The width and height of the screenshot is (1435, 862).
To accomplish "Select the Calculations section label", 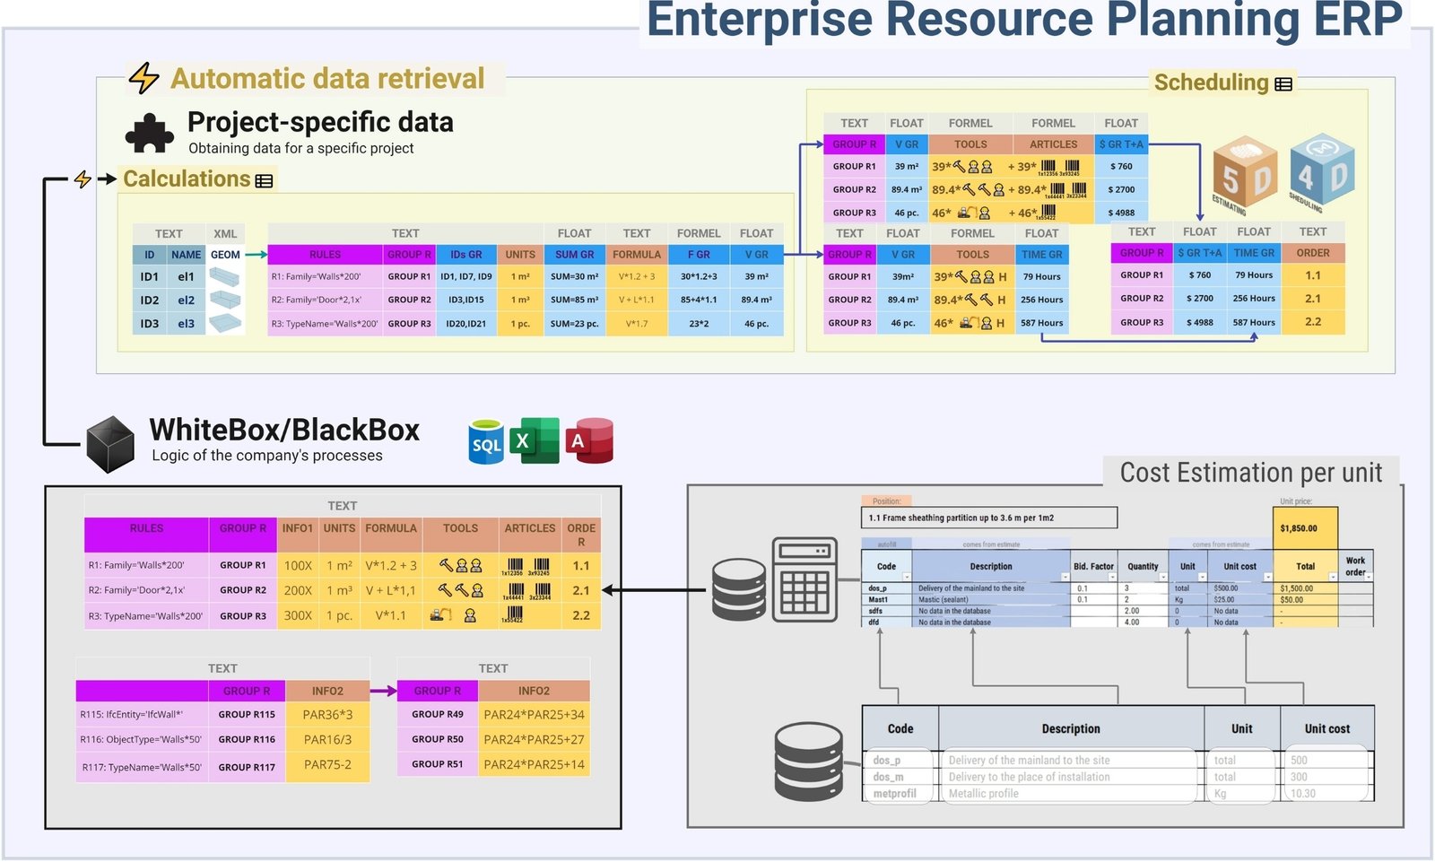I will tap(187, 178).
